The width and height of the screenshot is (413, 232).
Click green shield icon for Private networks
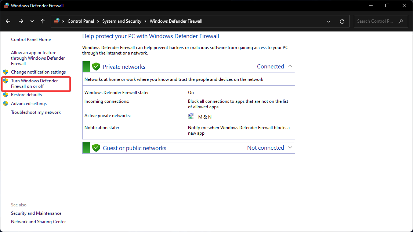(96, 67)
